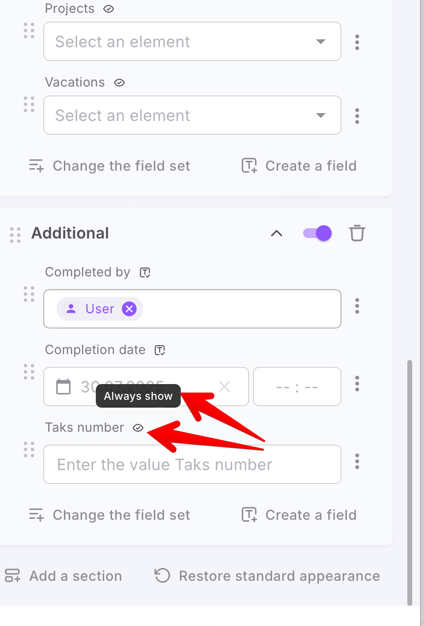Open three-dot menu for Vacations field

point(357,116)
